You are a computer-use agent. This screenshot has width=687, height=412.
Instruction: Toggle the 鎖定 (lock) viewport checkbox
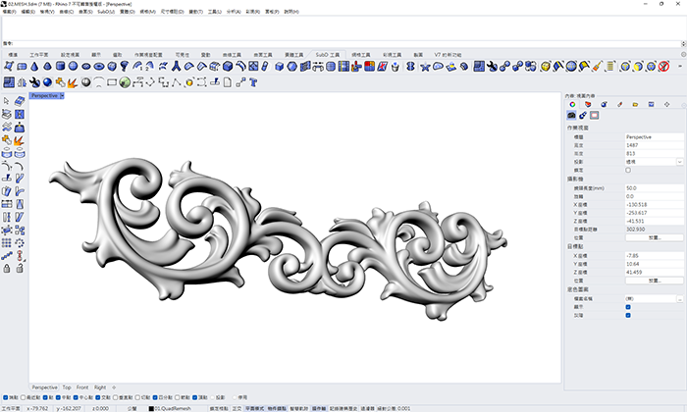point(628,170)
